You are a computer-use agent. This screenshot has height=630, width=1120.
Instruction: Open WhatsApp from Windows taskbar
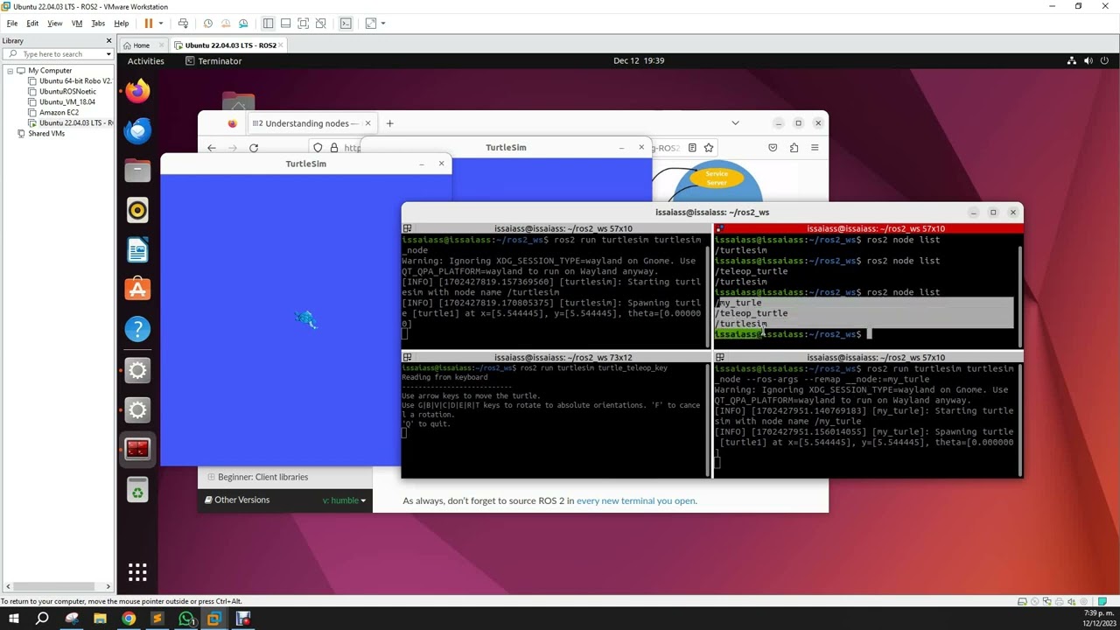point(185,619)
